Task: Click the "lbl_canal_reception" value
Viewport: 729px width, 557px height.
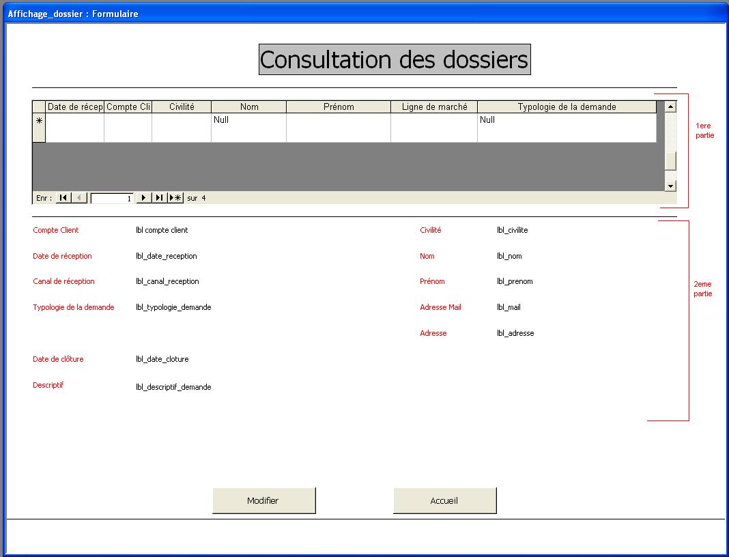Action: 167,281
